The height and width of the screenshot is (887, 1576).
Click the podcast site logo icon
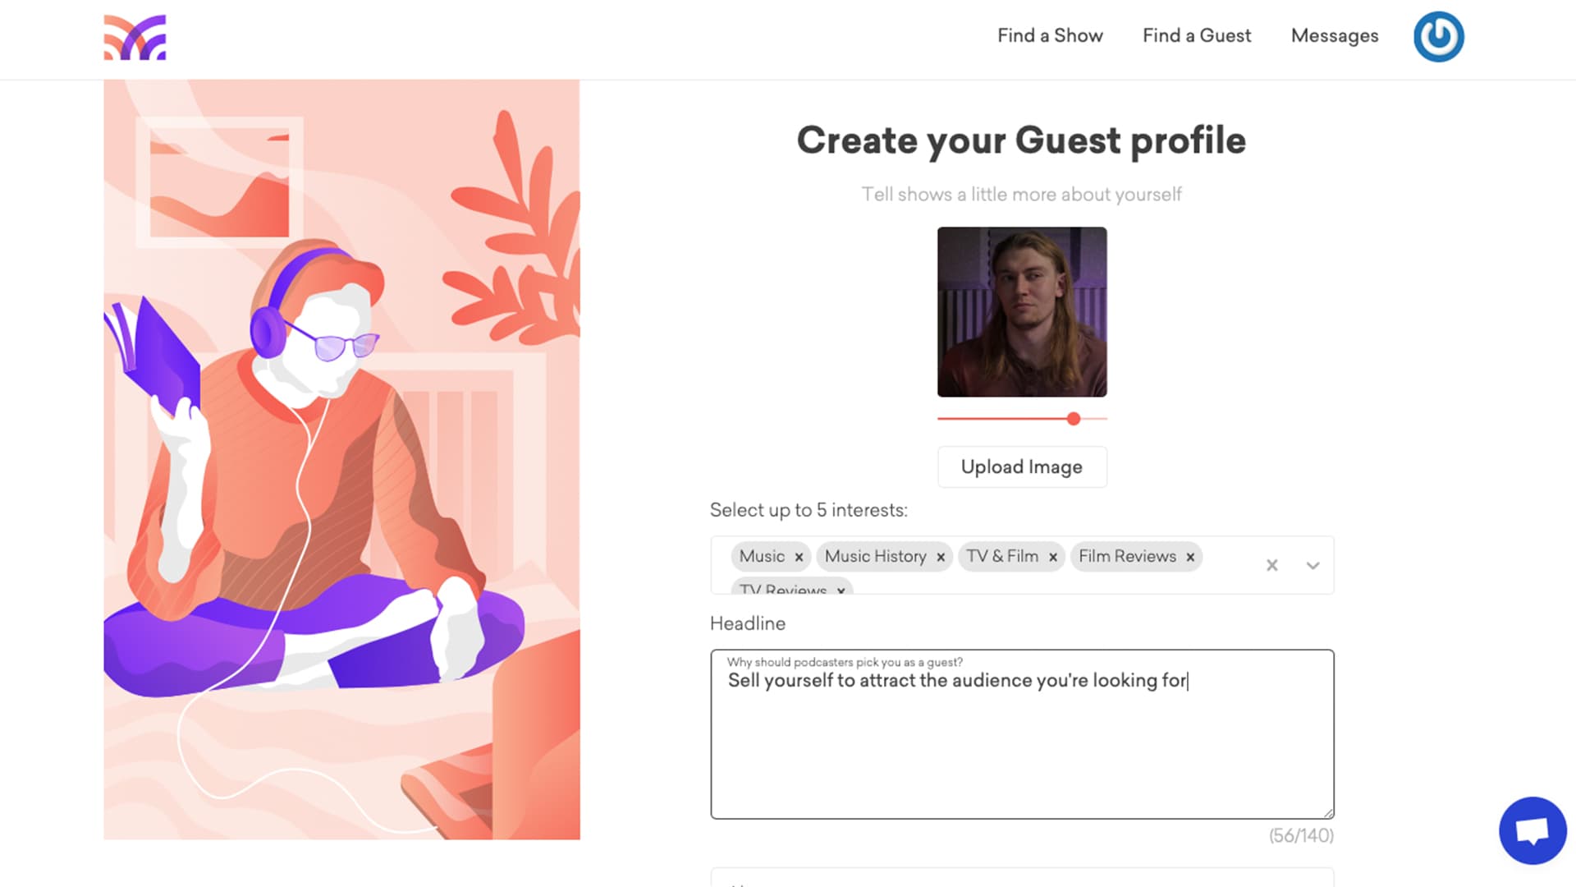[x=135, y=38]
